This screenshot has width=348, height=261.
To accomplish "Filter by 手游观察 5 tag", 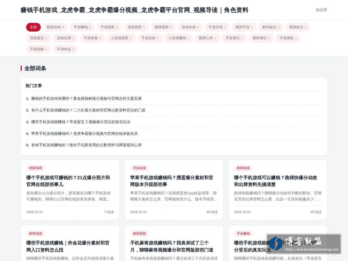I will (109, 27).
